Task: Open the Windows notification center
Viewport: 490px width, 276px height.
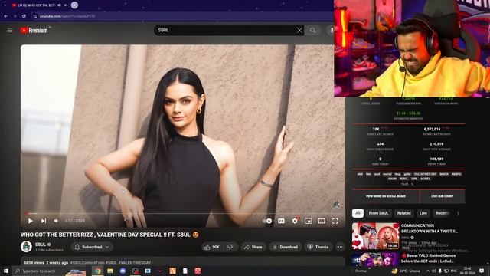Action: point(482,271)
